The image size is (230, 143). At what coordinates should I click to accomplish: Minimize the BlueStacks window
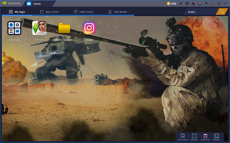[x=213, y=4]
